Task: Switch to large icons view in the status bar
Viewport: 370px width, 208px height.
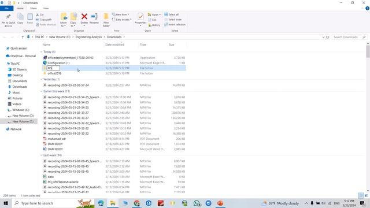Action: pyautogui.click(x=366, y=195)
